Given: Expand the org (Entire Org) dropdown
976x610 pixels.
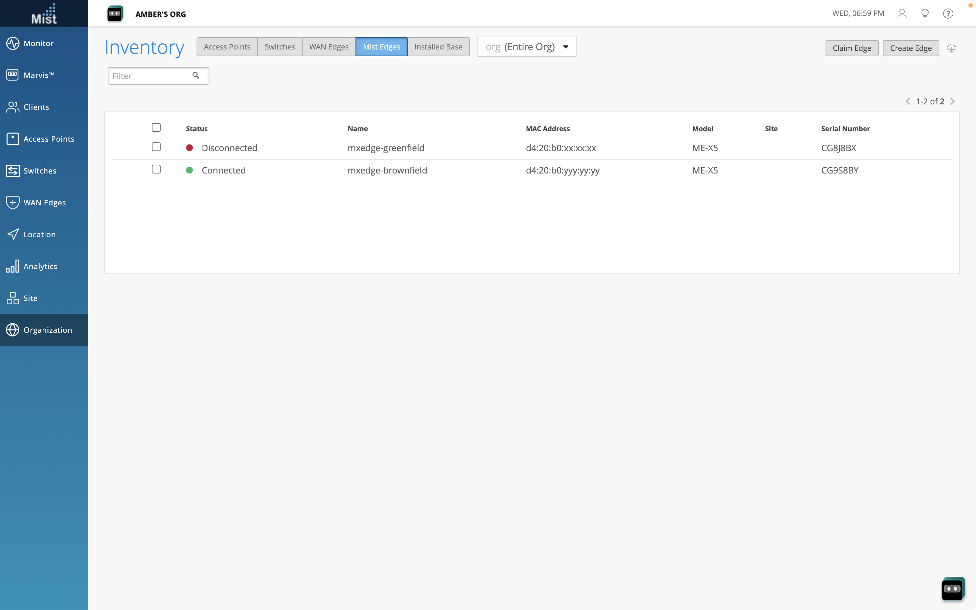Looking at the screenshot, I should [526, 47].
